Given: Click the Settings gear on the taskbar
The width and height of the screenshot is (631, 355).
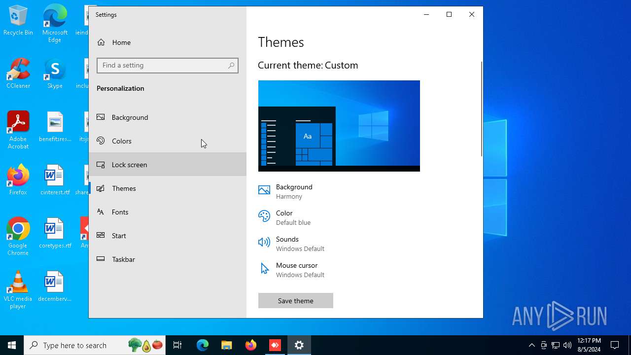Looking at the screenshot, I should tap(299, 345).
